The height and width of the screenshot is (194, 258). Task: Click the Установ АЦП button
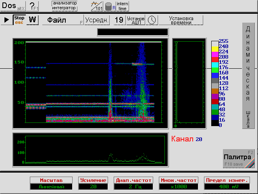(x=135, y=20)
